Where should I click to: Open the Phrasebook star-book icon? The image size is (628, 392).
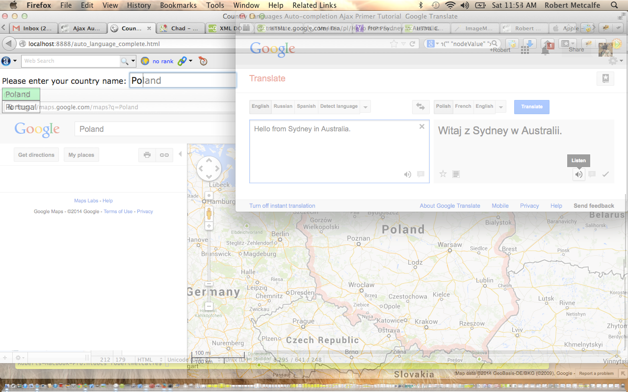coord(605,78)
